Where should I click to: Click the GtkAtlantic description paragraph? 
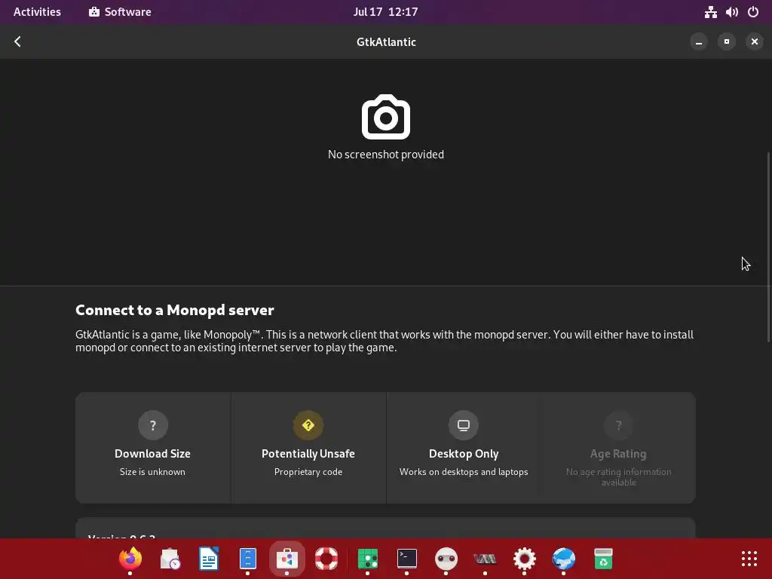coord(384,341)
